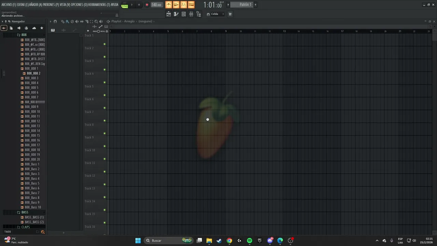
Task: Open Google Chrome from the taskbar
Action: 229,241
